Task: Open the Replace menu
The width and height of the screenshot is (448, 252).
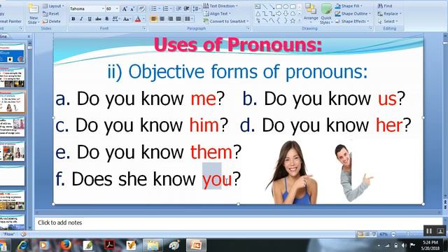Action: pyautogui.click(x=389, y=13)
